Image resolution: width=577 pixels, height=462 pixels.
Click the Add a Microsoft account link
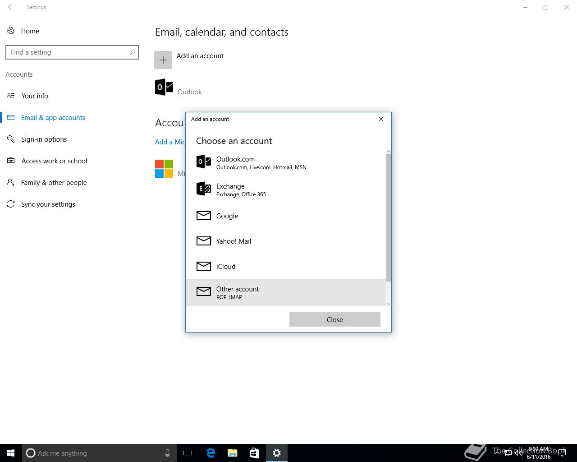tap(170, 142)
